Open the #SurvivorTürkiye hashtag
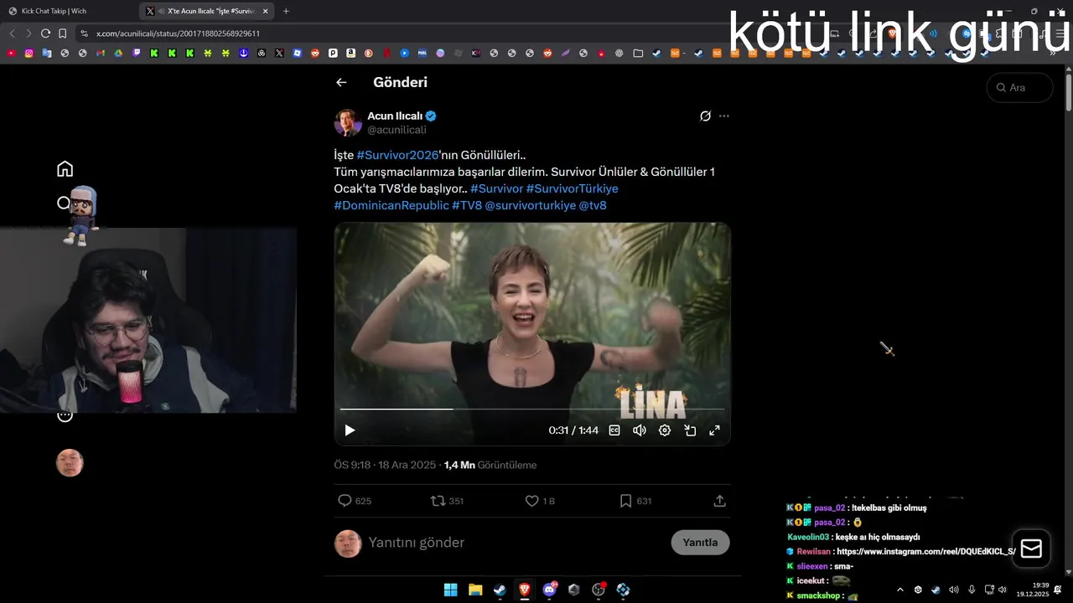The image size is (1073, 603). coord(572,188)
